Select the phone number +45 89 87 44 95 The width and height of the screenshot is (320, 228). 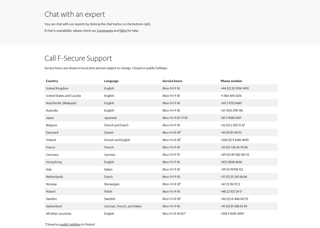coord(231,132)
